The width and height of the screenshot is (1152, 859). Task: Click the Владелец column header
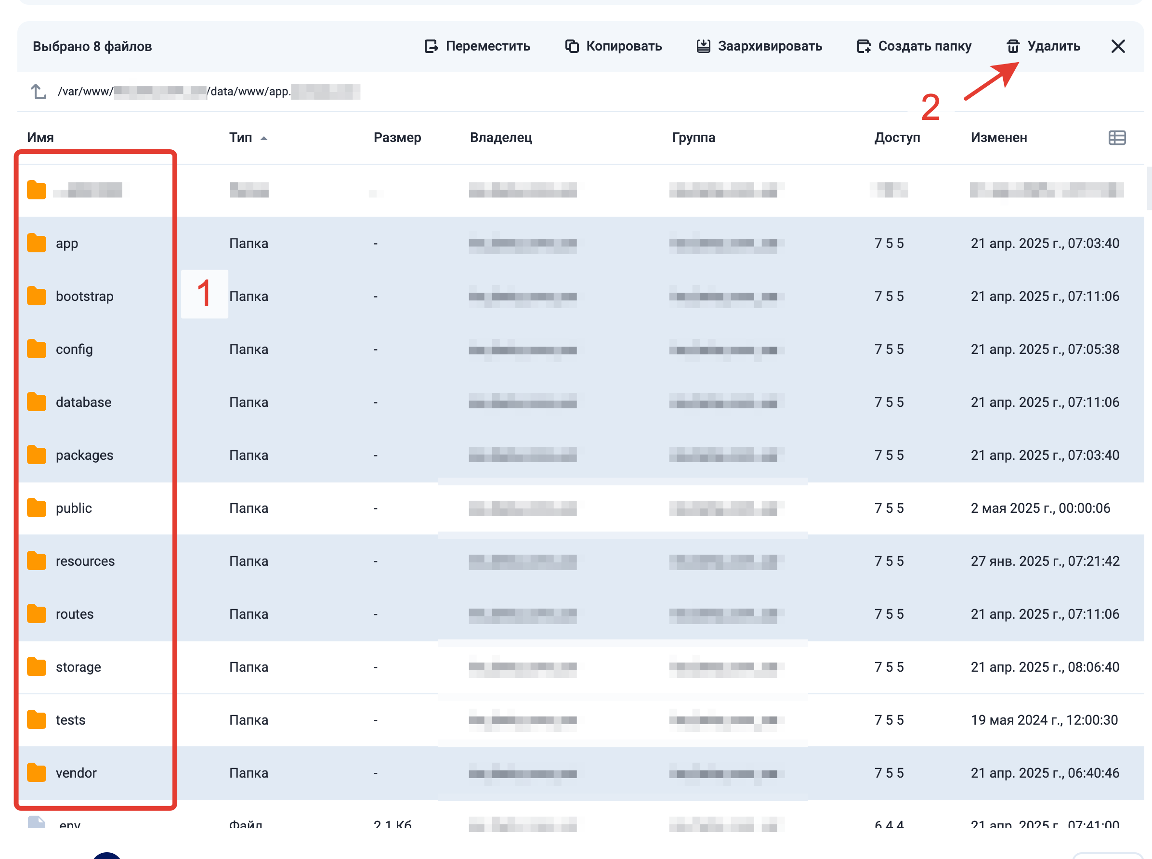pyautogui.click(x=500, y=138)
